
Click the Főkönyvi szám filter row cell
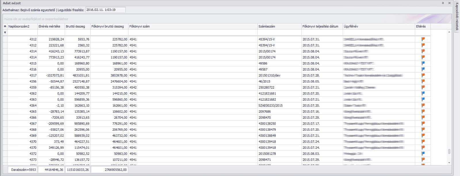pos(193,33)
